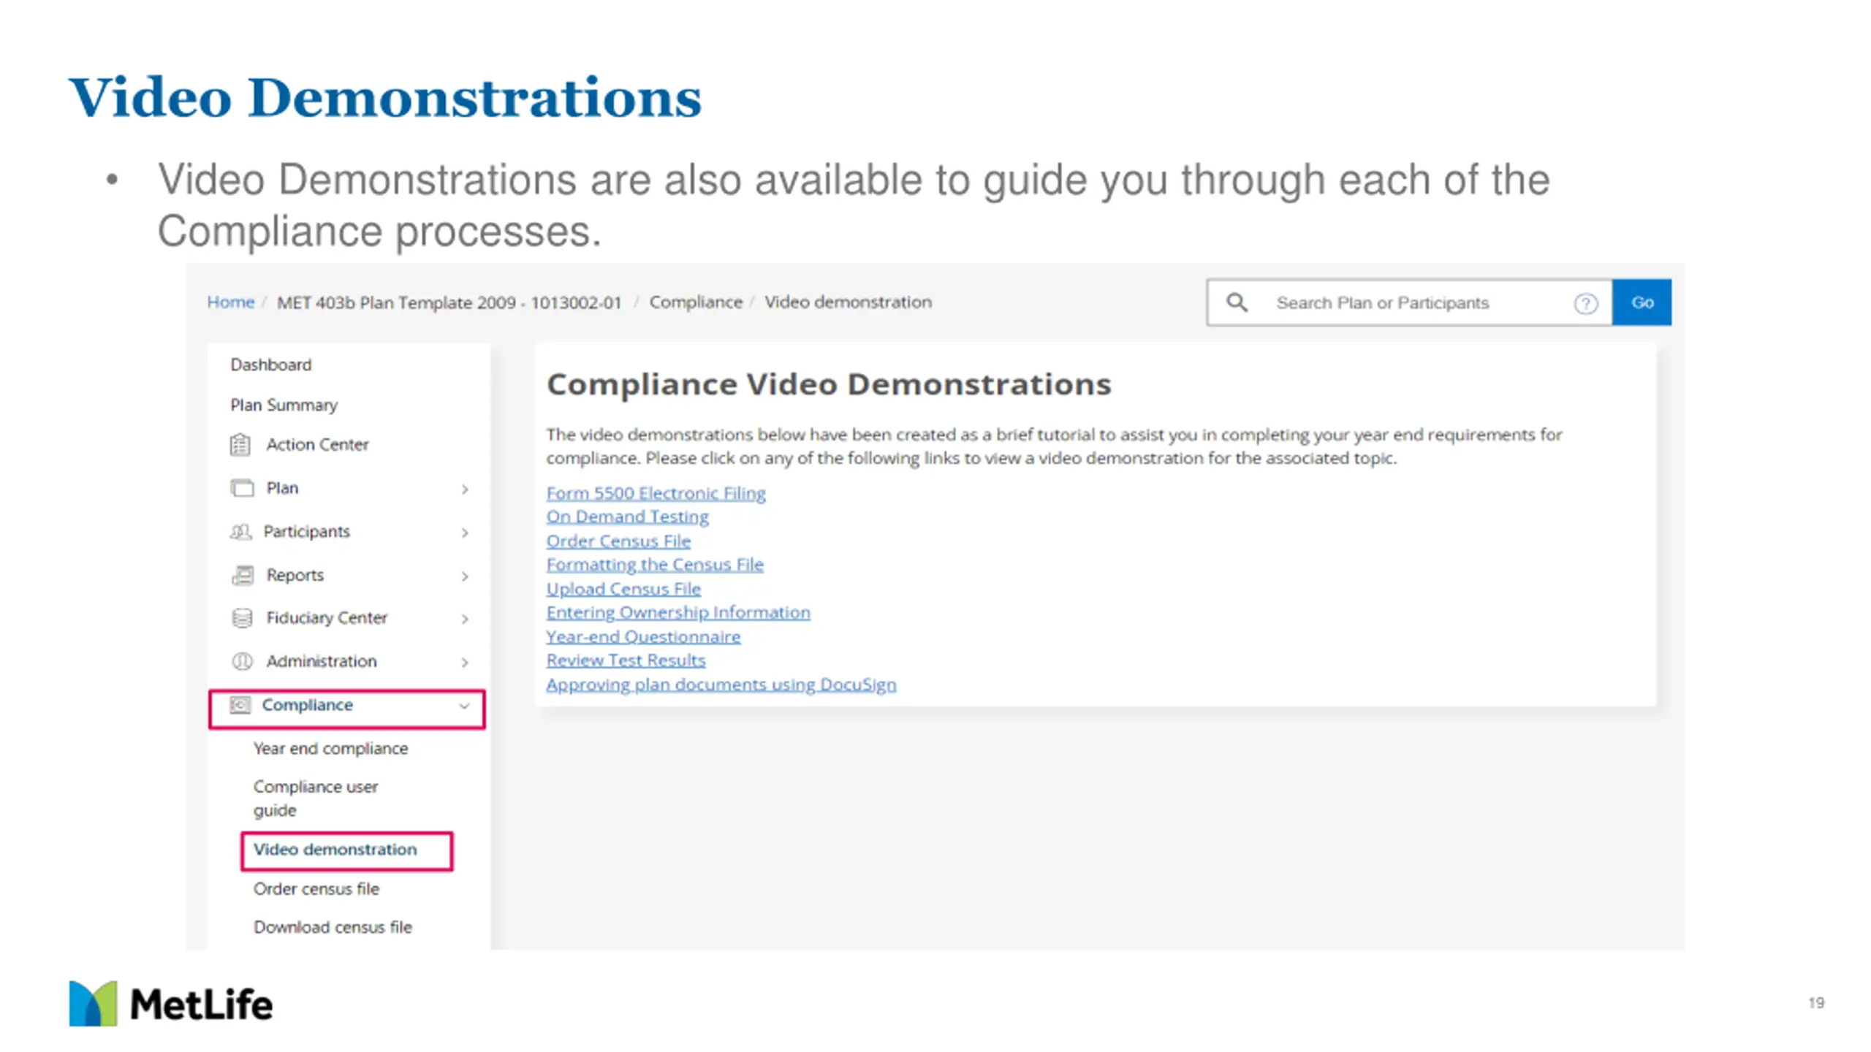Open the Order Census File video link
Viewport: 1871px width, 1052px height.
(618, 541)
